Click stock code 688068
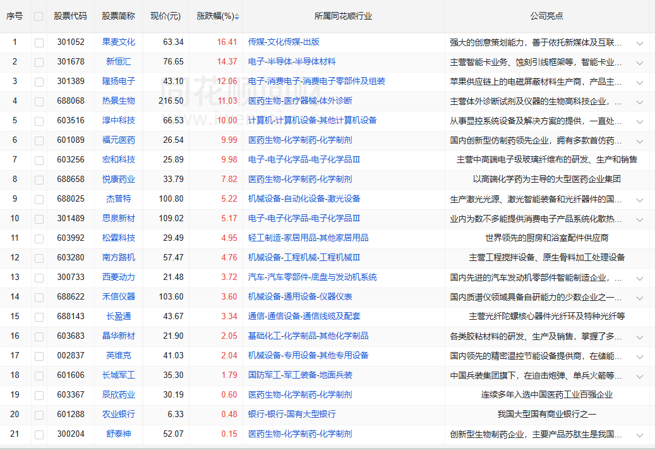The height and width of the screenshot is (450, 655). [71, 101]
